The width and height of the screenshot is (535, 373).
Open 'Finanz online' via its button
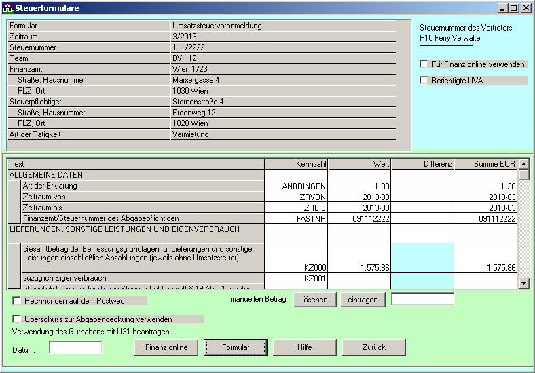[166, 347]
